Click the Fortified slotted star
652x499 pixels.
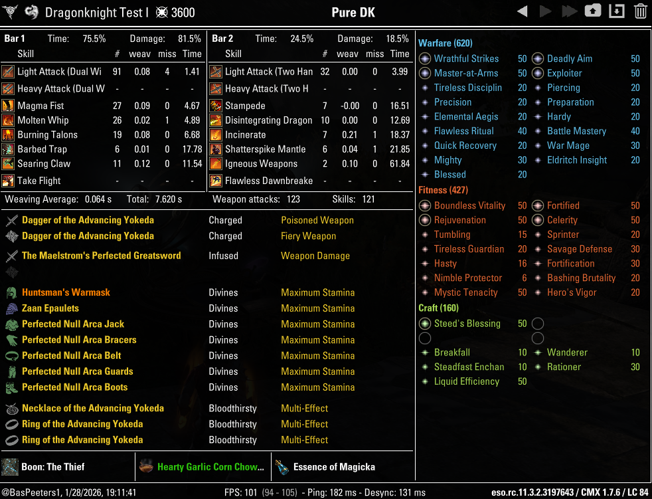(x=538, y=205)
